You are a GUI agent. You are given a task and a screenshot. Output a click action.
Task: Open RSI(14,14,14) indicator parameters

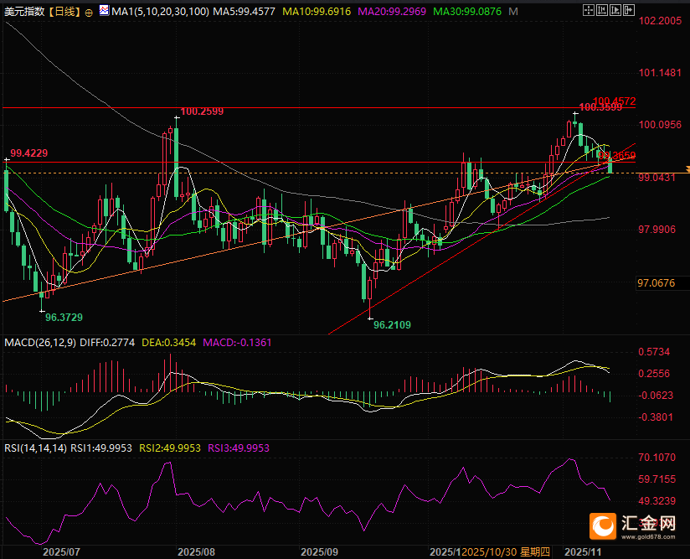coord(35,448)
